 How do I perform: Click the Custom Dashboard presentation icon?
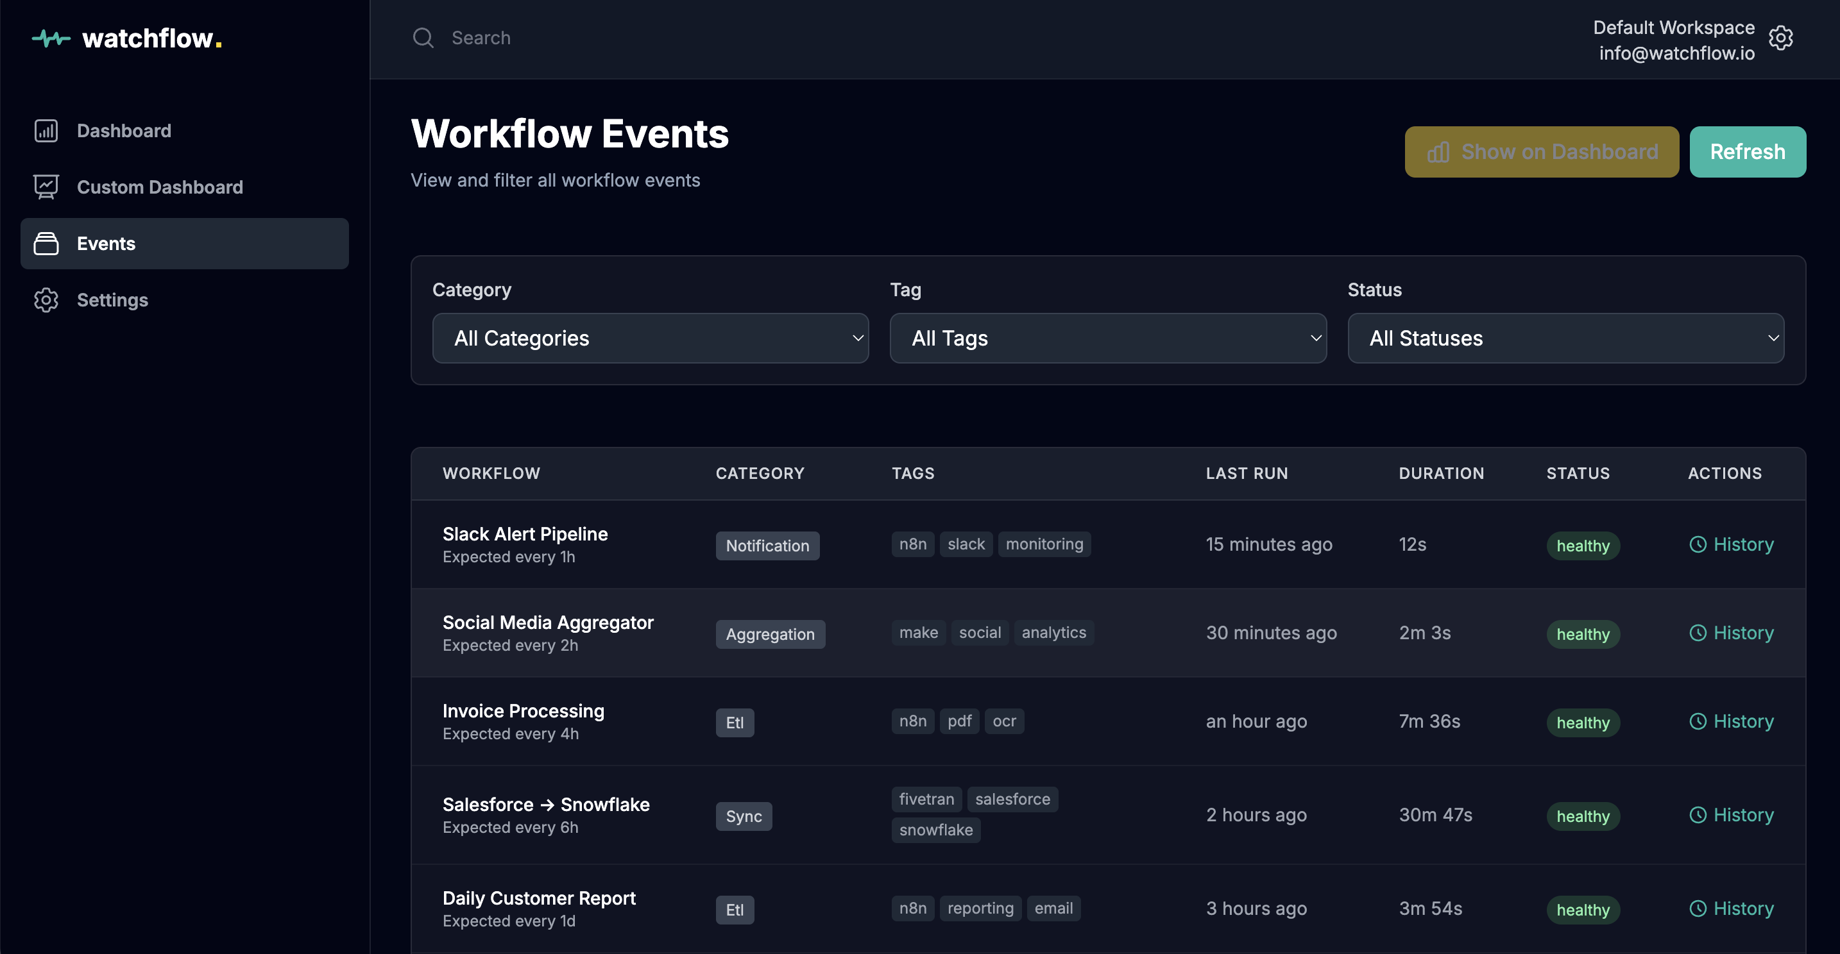pos(46,186)
